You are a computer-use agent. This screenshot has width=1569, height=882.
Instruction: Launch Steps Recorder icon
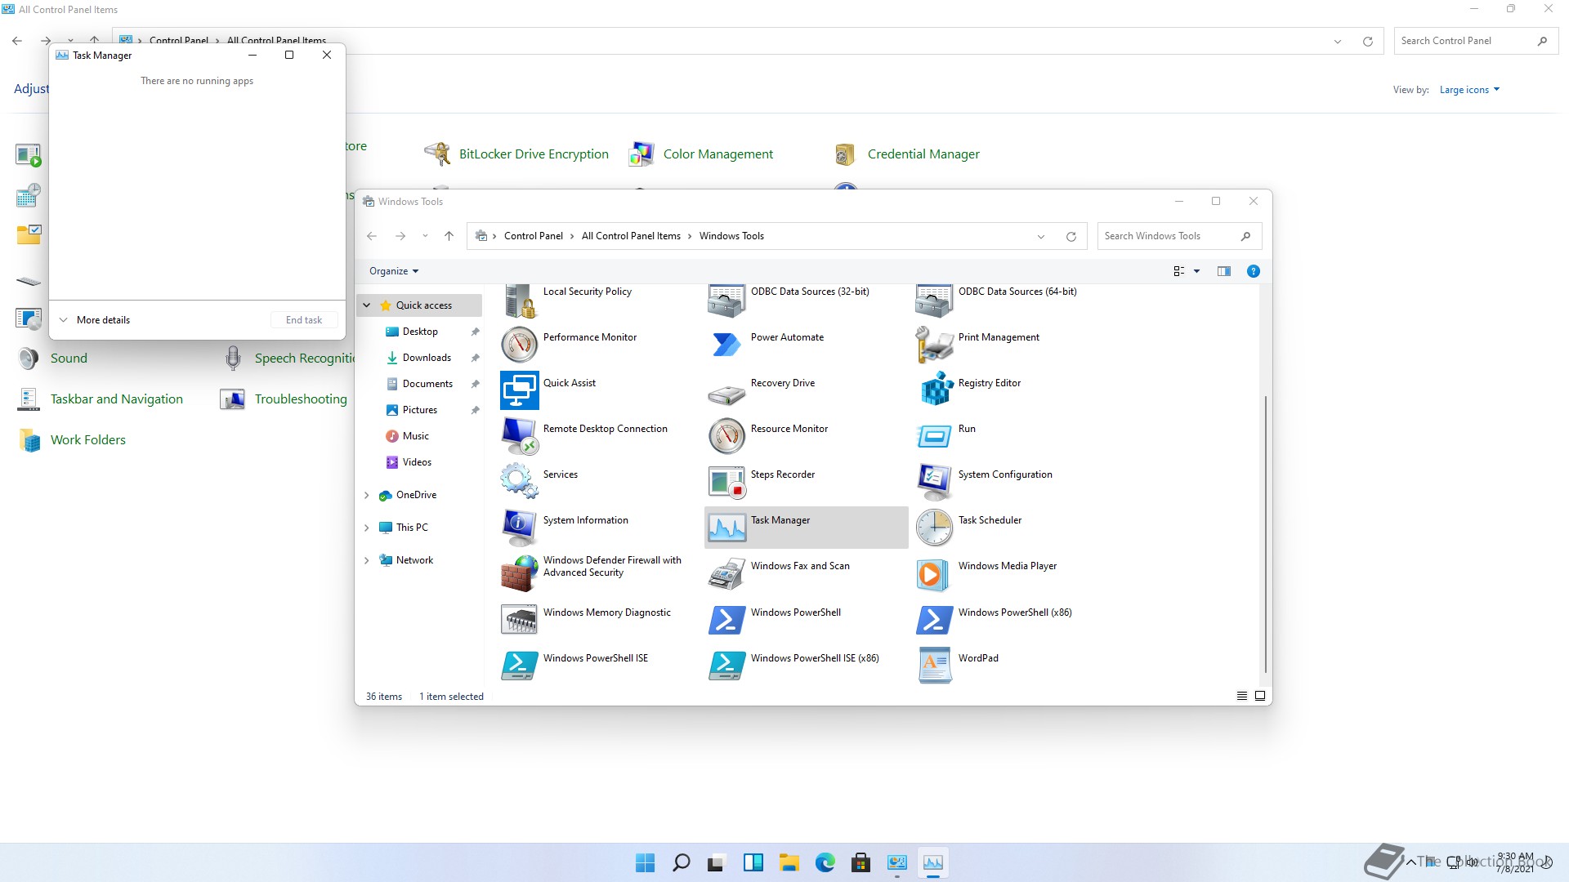tap(727, 483)
